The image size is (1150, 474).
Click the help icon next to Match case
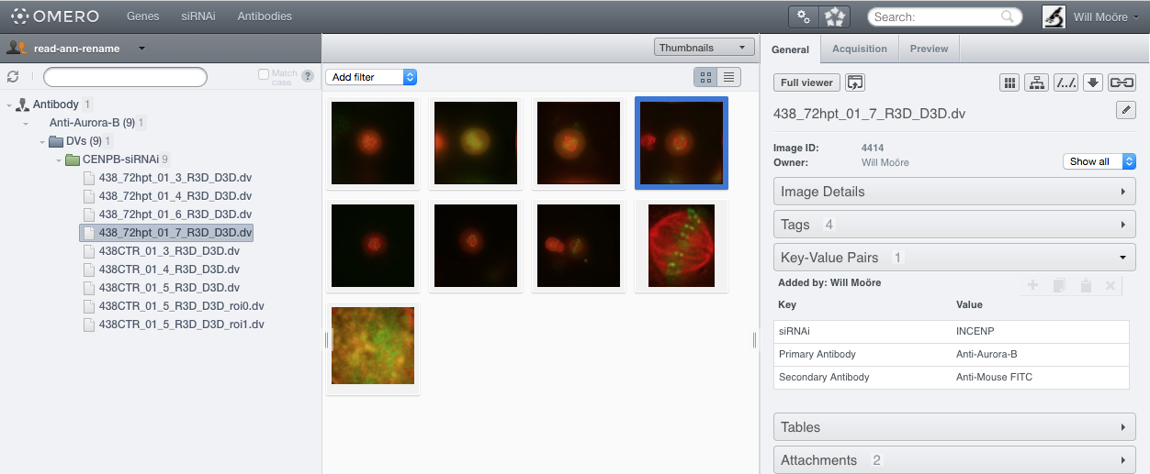(308, 76)
